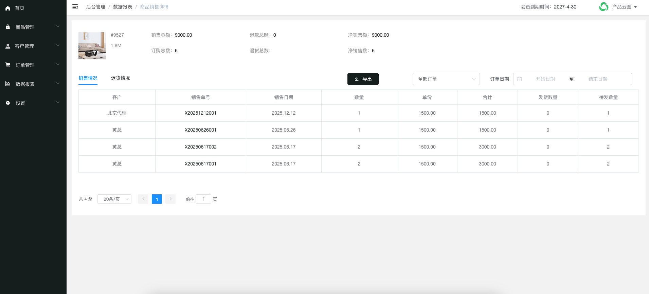Click the product management bag icon

(8, 27)
